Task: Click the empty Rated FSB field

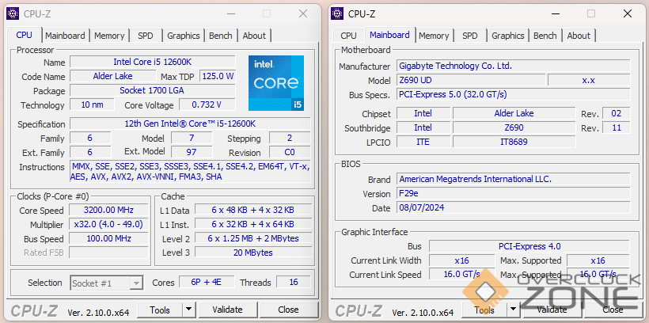Action: 108,253
